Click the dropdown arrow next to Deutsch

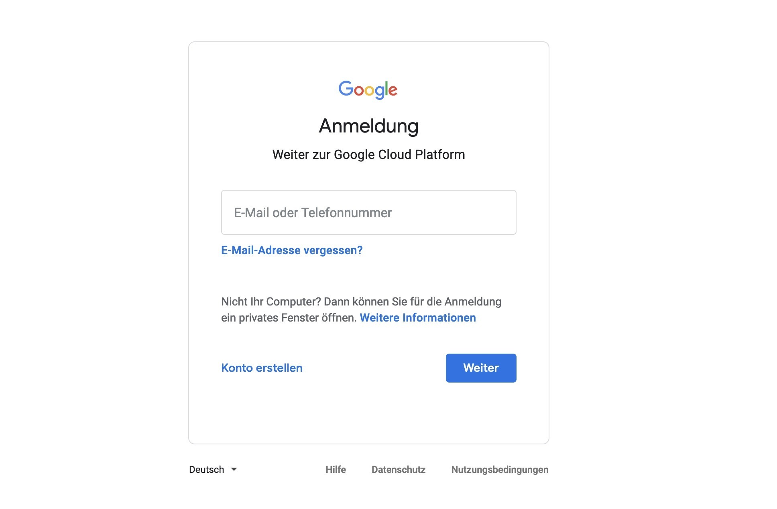pyautogui.click(x=234, y=469)
